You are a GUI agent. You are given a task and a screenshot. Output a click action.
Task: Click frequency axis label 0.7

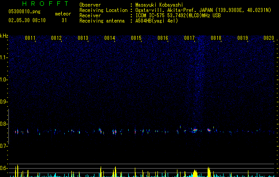point(4,146)
